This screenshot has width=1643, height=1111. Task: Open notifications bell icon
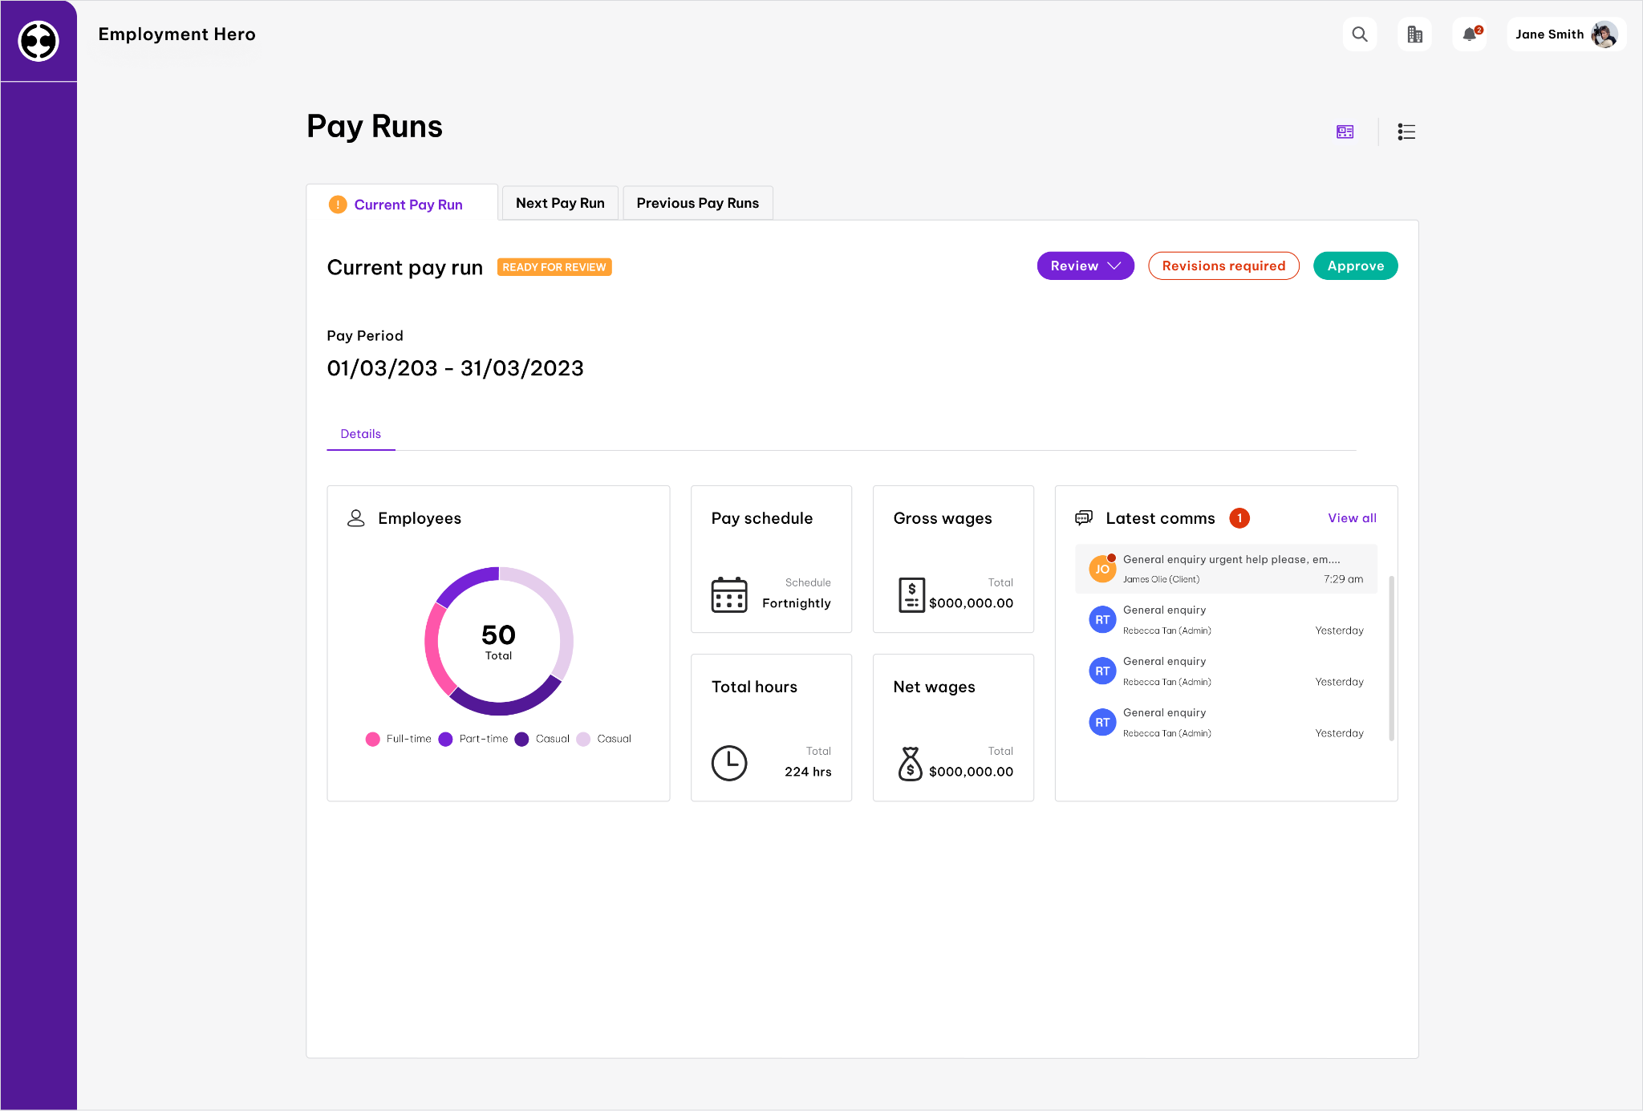tap(1470, 34)
